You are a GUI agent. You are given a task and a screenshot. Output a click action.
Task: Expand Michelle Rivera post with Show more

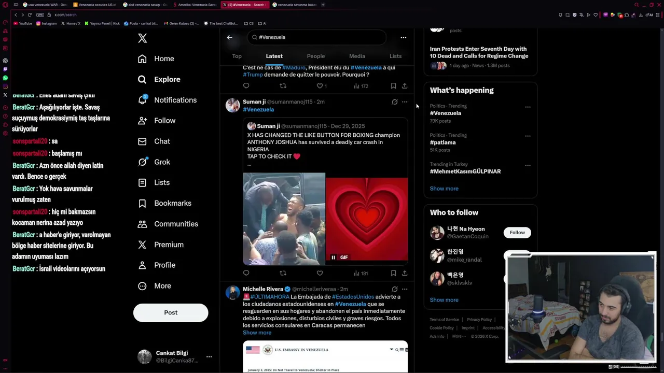pos(257,333)
